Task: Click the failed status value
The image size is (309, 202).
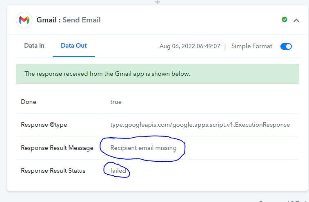Action: 118,171
